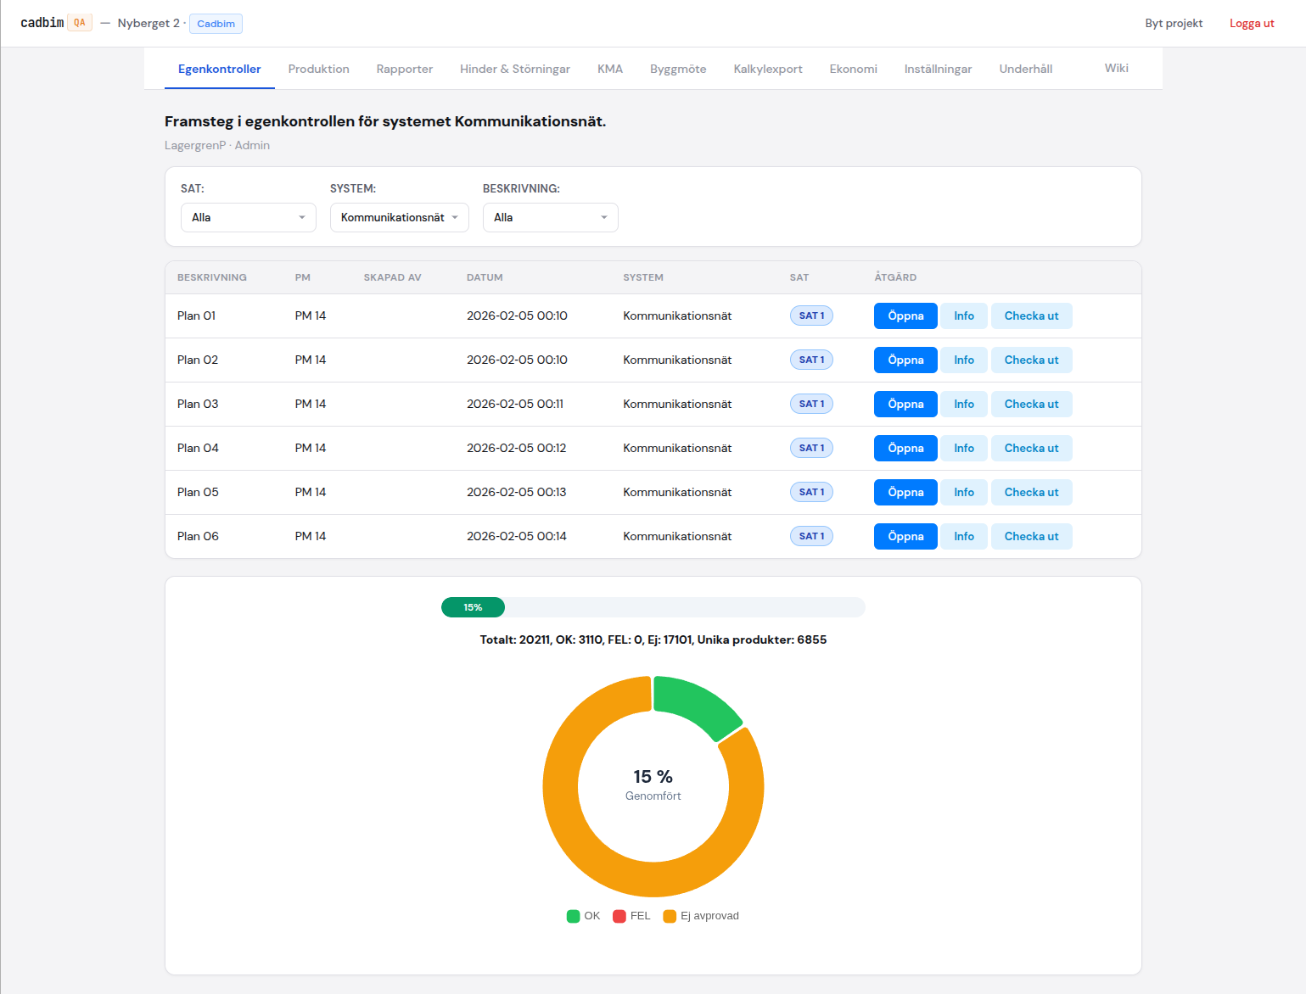Viewport: 1306px width, 994px height.
Task: Open the SAT filter dropdown
Action: click(x=247, y=217)
